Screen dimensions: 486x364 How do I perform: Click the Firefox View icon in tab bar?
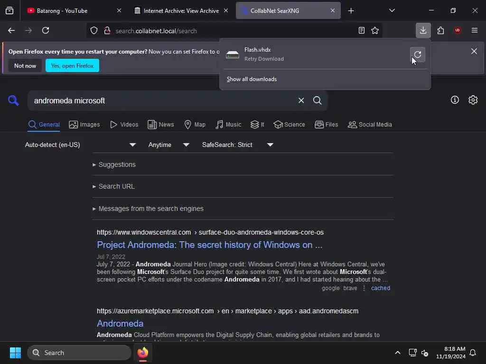9,11
